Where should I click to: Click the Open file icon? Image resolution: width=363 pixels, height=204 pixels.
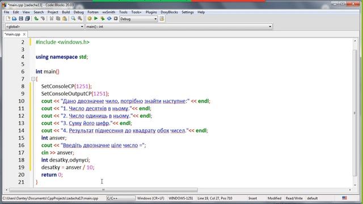pos(14,19)
